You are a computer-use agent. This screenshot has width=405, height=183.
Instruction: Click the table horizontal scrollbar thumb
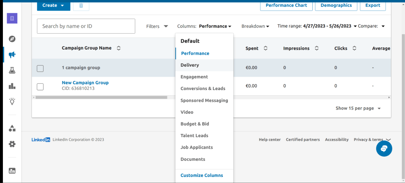pos(101,97)
